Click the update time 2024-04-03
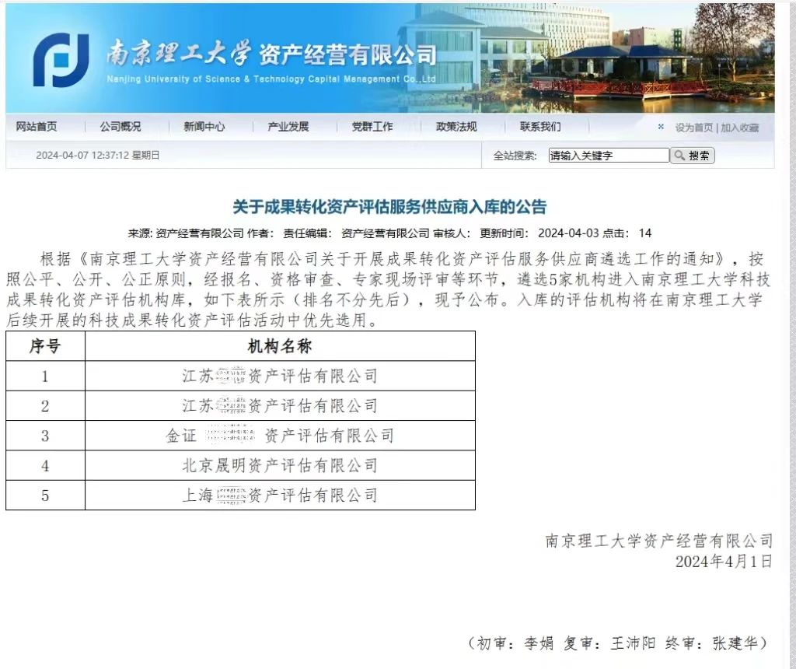The width and height of the screenshot is (796, 669). [568, 233]
